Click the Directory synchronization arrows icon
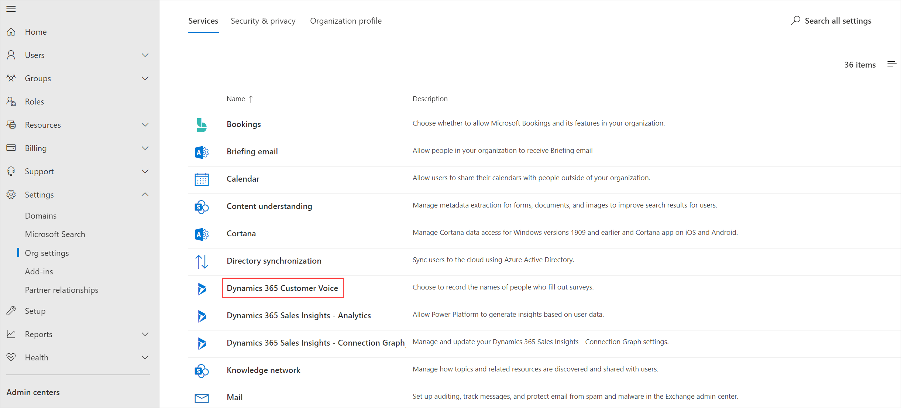 coord(202,261)
